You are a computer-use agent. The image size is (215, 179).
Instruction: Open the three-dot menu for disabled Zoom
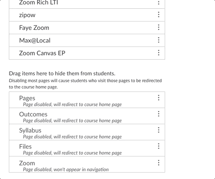pyautogui.click(x=159, y=163)
